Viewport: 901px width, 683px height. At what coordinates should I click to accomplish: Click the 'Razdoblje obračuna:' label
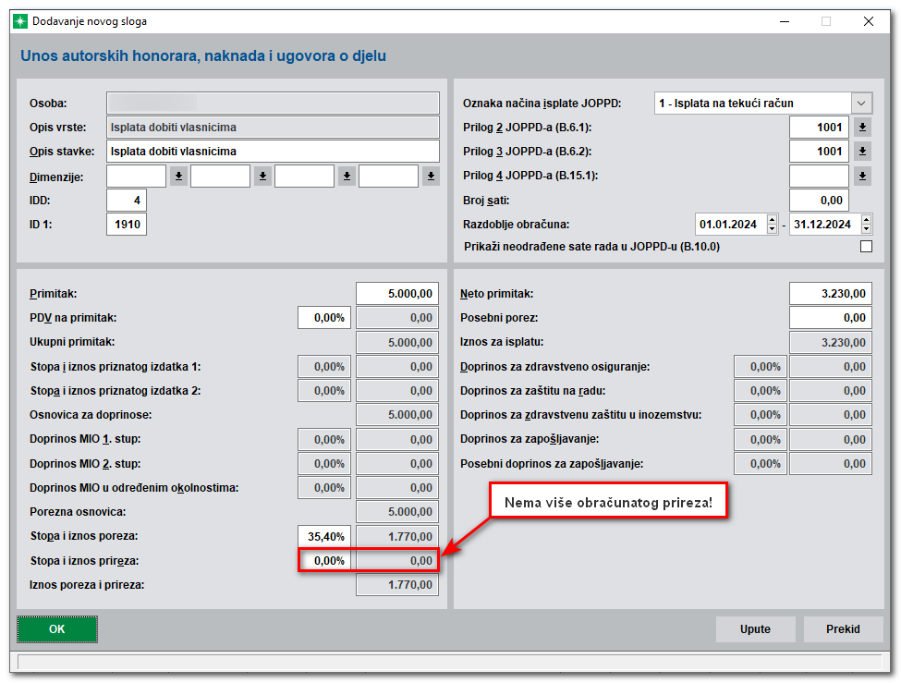tap(516, 225)
